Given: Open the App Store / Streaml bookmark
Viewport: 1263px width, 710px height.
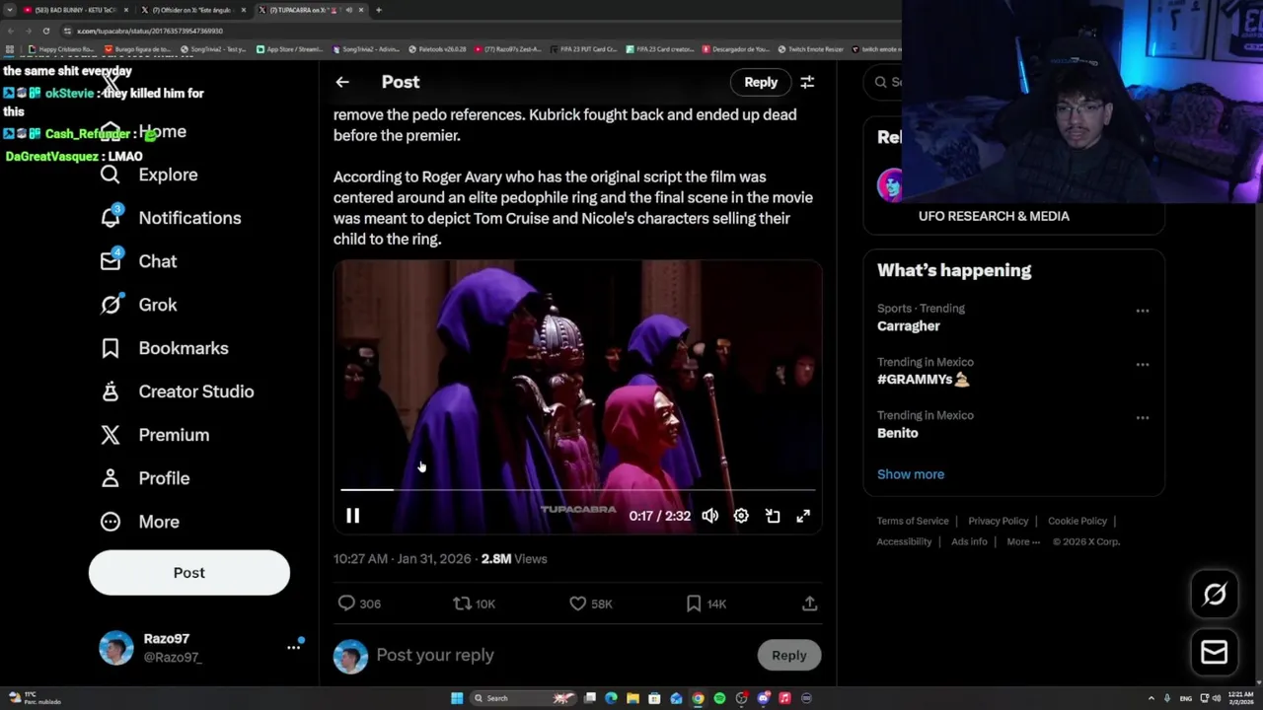Looking at the screenshot, I should pos(289,49).
